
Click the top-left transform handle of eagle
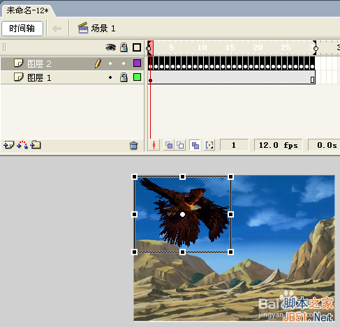[135, 177]
